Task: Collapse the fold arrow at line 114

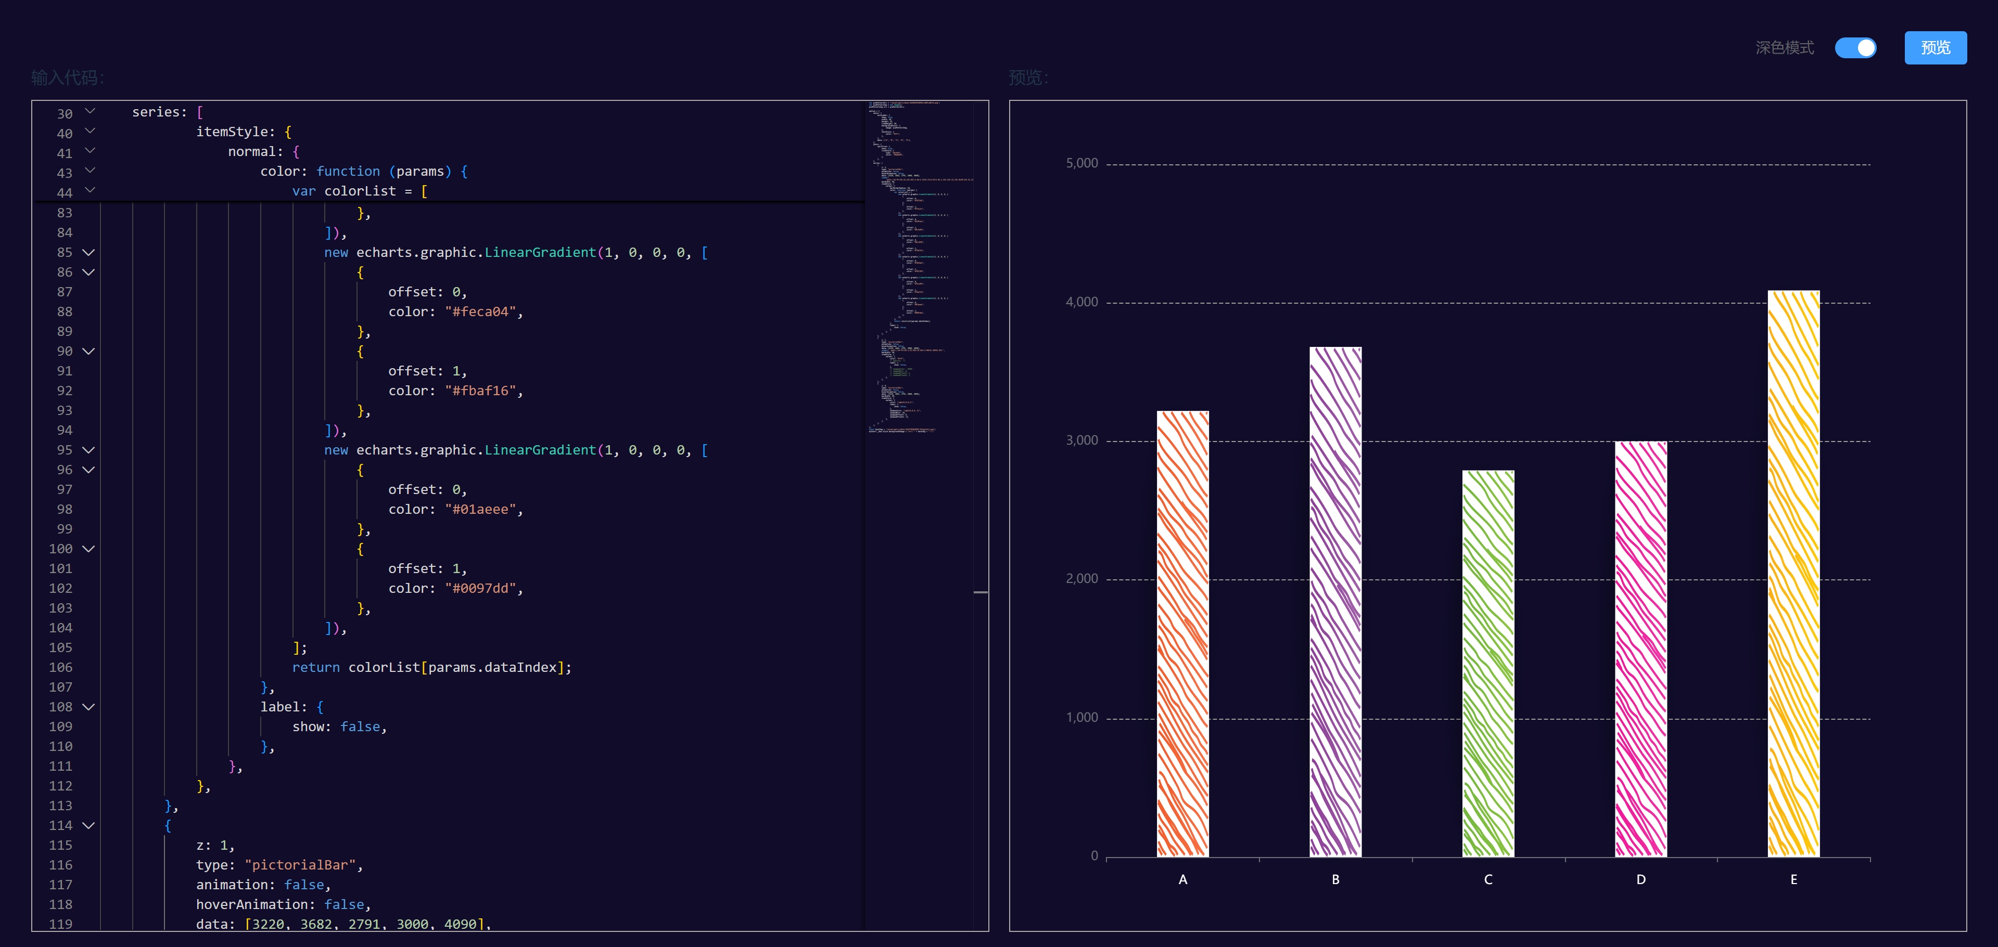Action: pyautogui.click(x=88, y=825)
